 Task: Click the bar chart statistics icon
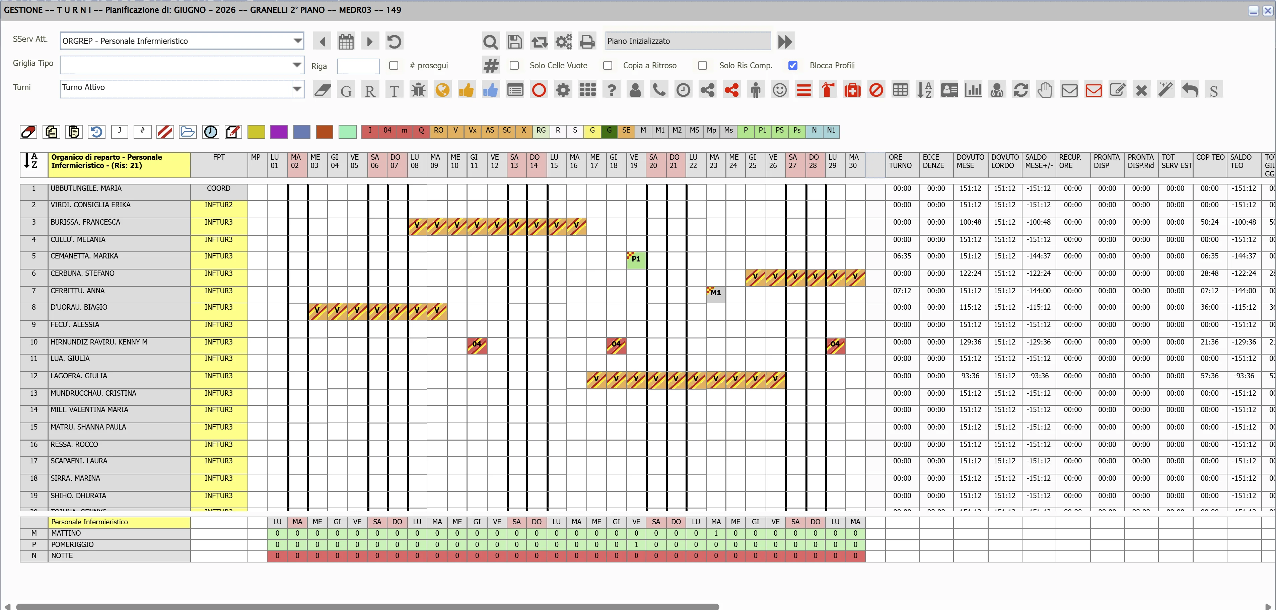(x=973, y=90)
